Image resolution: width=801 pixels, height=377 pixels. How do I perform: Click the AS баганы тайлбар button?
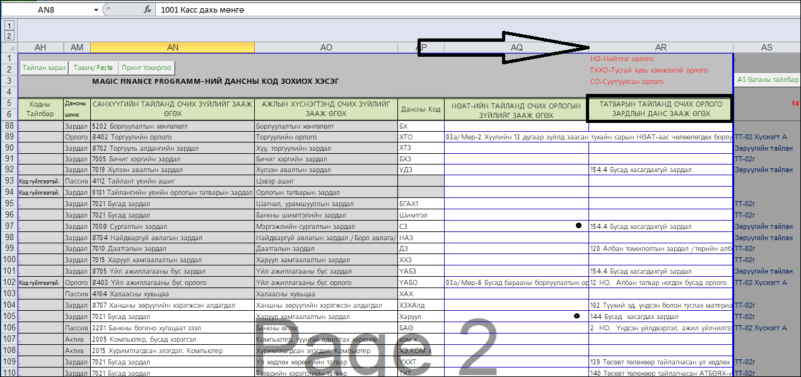coord(768,79)
